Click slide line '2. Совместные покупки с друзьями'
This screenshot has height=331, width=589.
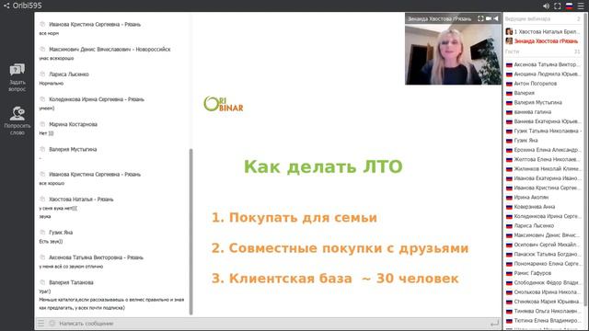coord(340,248)
